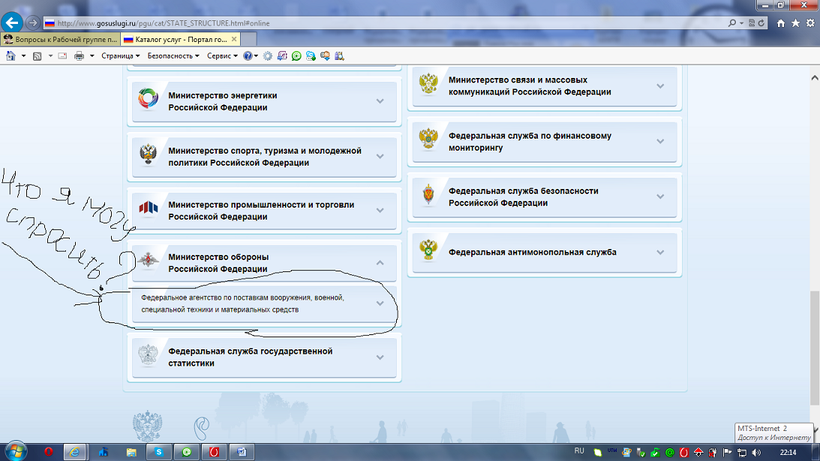
Task: Expand Министерство спорта, туризма и молодежной политики
Action: tap(380, 156)
